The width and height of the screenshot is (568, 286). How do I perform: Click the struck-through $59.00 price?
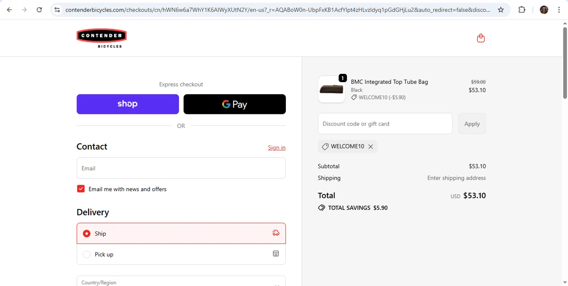478,82
